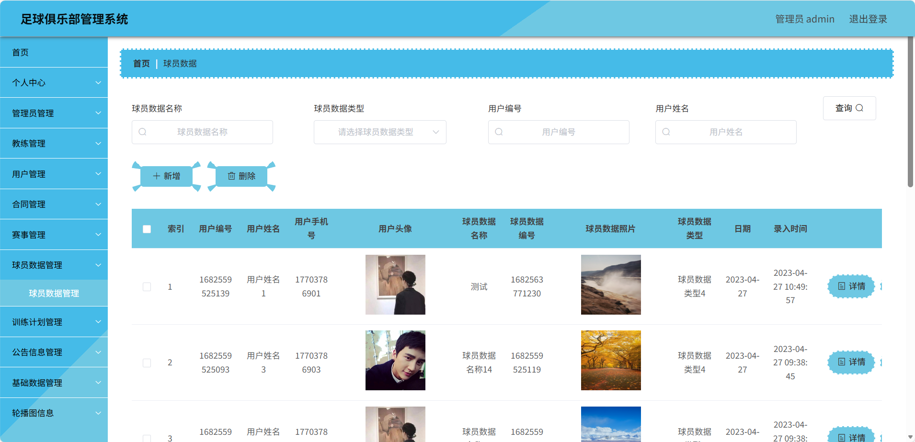The image size is (915, 442).
Task: Click 球员数据 in breadcrumb
Action: [x=180, y=64]
